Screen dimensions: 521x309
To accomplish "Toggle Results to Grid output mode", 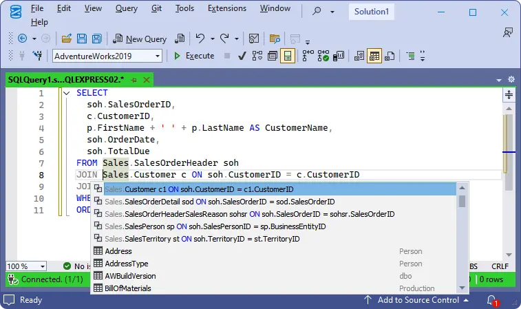I will click(x=375, y=56).
